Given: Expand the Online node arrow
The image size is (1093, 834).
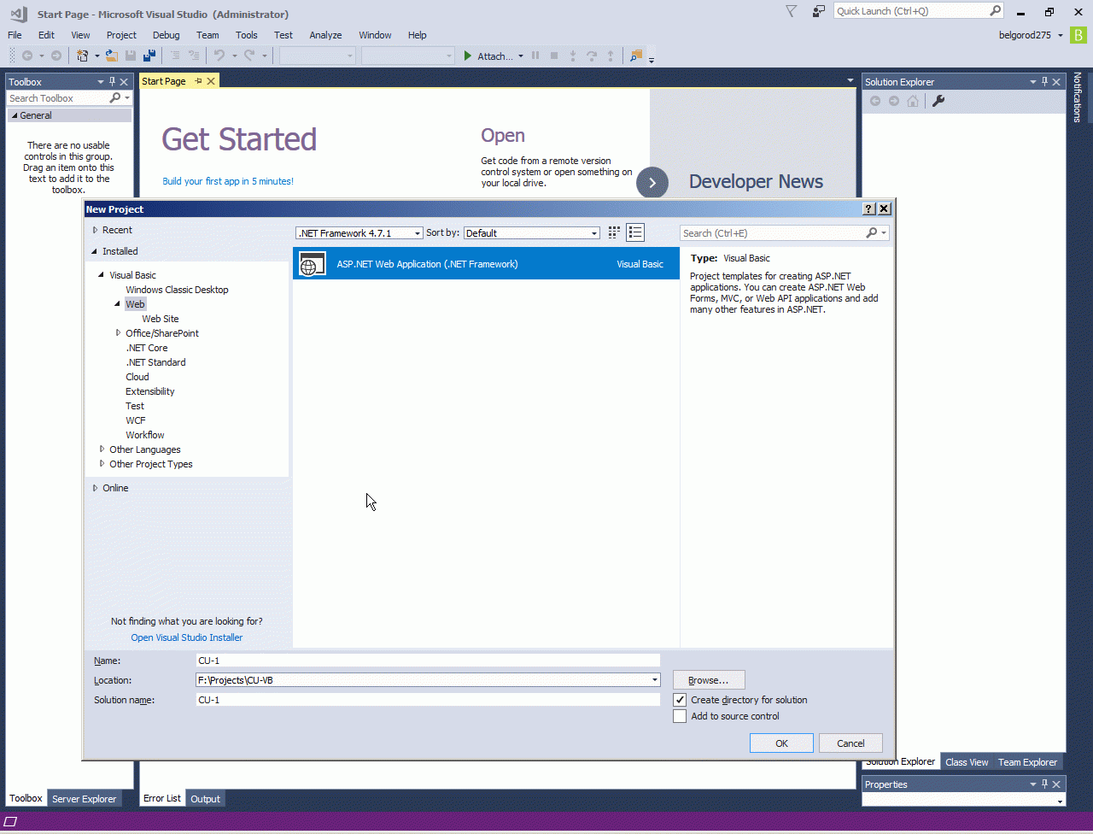Looking at the screenshot, I should 96,488.
